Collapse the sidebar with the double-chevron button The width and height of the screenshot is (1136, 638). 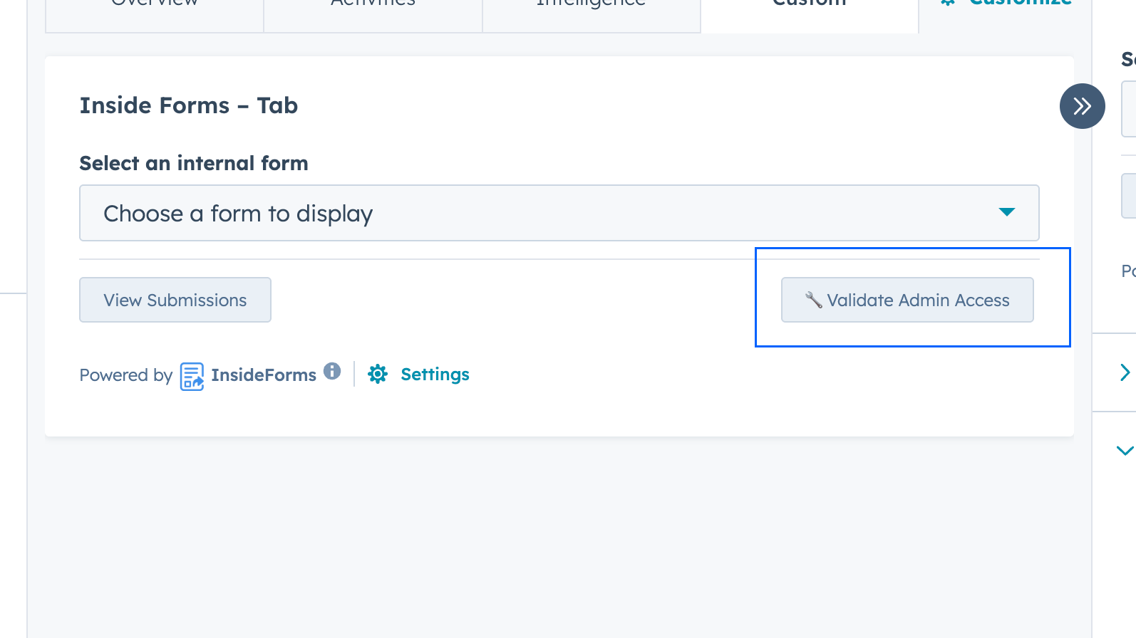tap(1082, 106)
